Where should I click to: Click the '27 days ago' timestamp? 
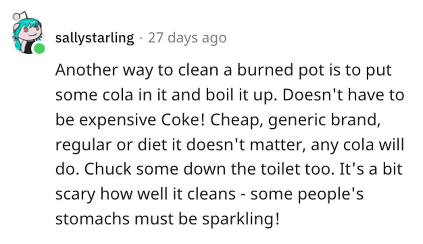187,38
